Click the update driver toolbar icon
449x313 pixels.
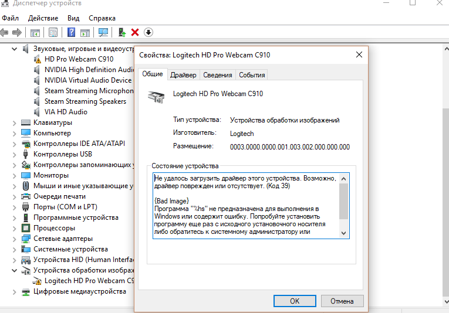[x=122, y=32]
